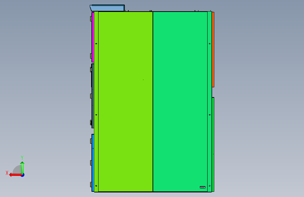
Task: Pick the magenta strip on the cabinet edge
Action: point(93,37)
